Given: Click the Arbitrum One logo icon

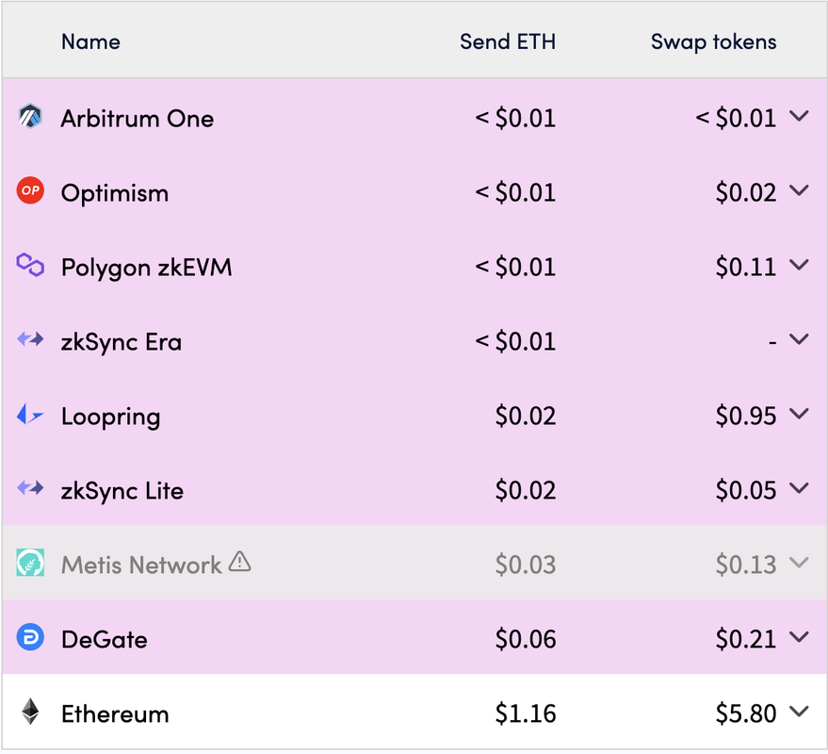Looking at the screenshot, I should pyautogui.click(x=30, y=116).
